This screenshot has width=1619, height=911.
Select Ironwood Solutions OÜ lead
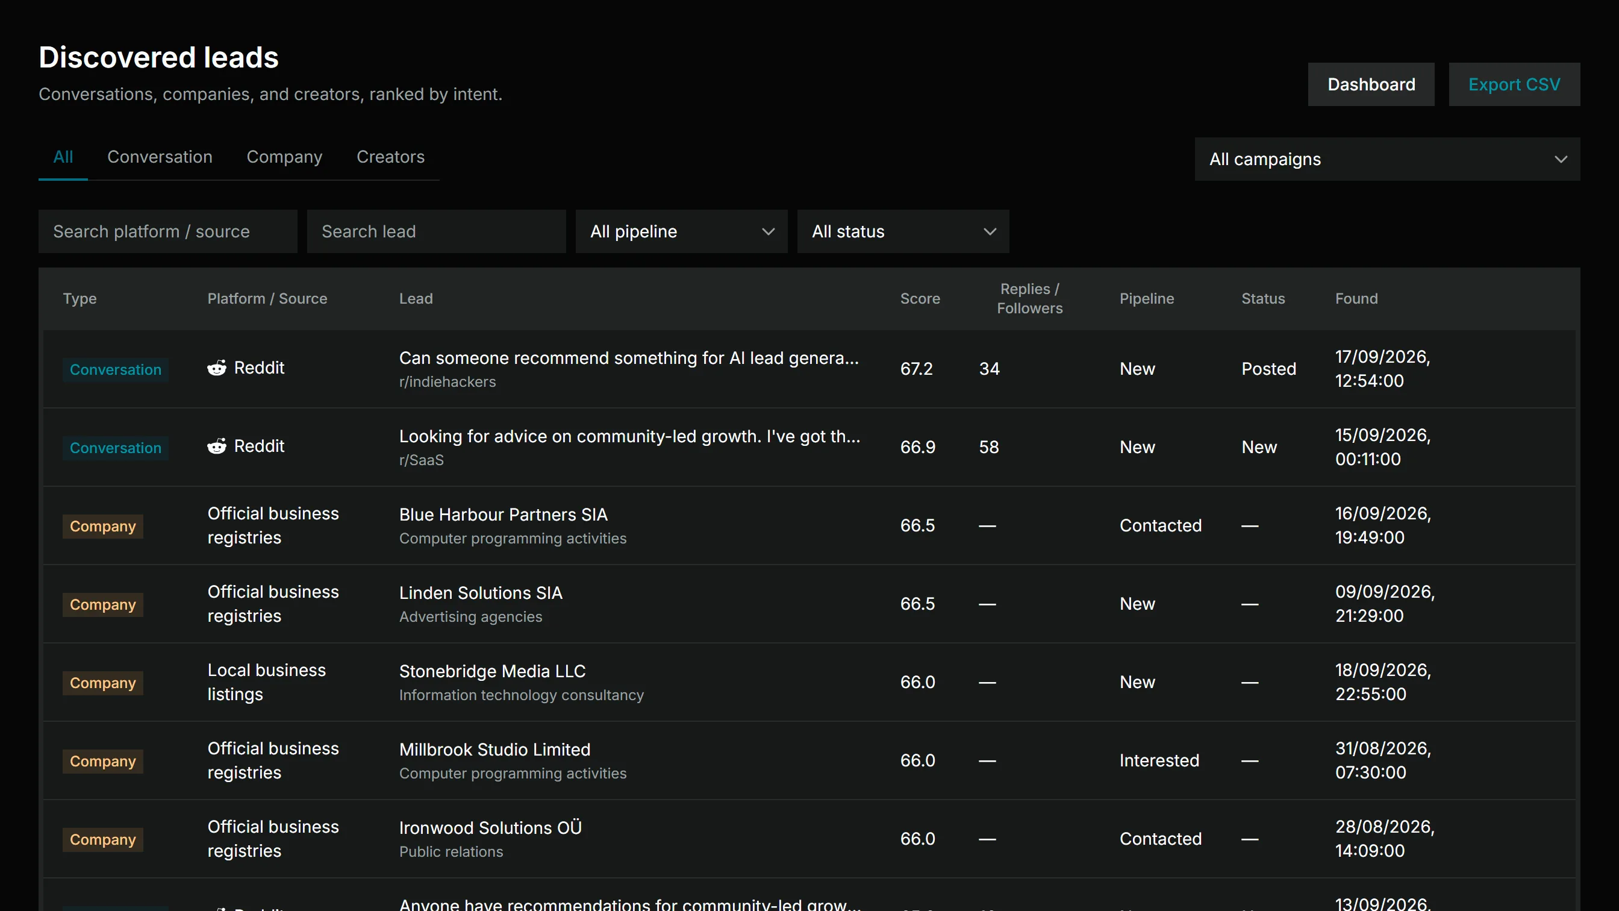[490, 828]
